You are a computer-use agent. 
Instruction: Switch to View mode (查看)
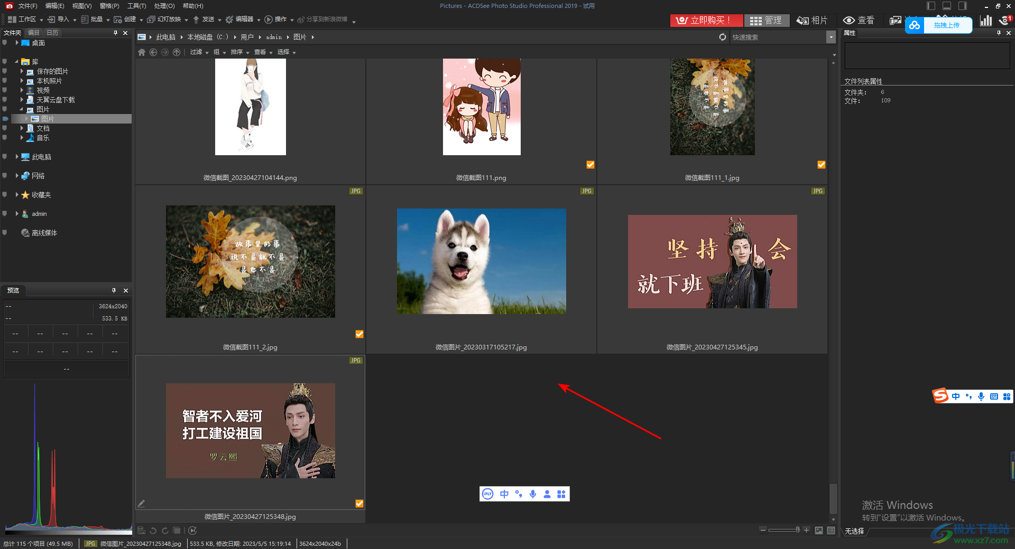coord(859,20)
